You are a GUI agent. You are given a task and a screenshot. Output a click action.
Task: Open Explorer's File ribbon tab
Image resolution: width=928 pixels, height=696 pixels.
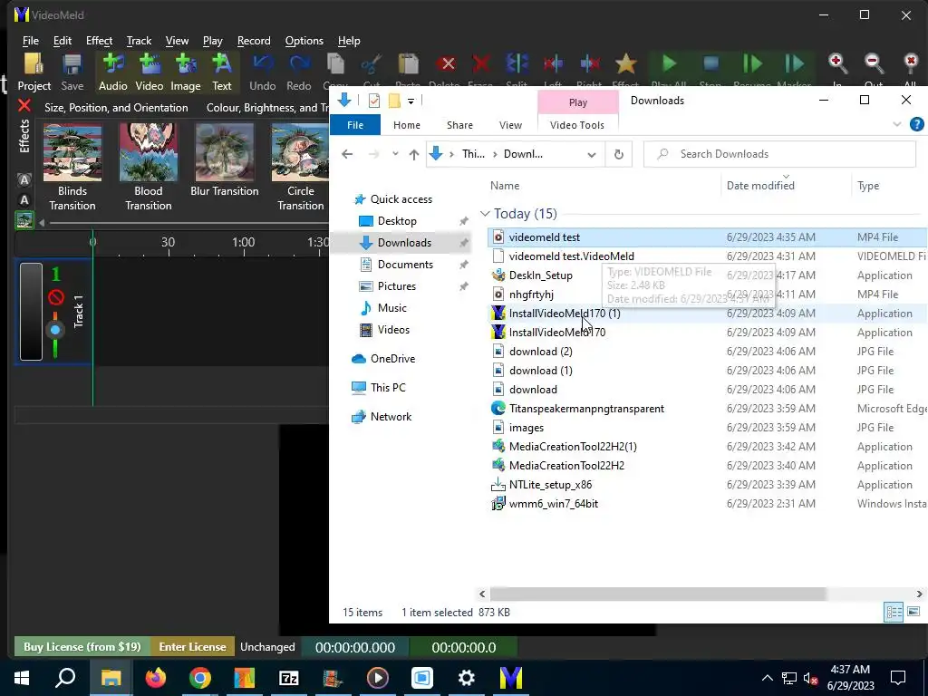[x=355, y=125]
